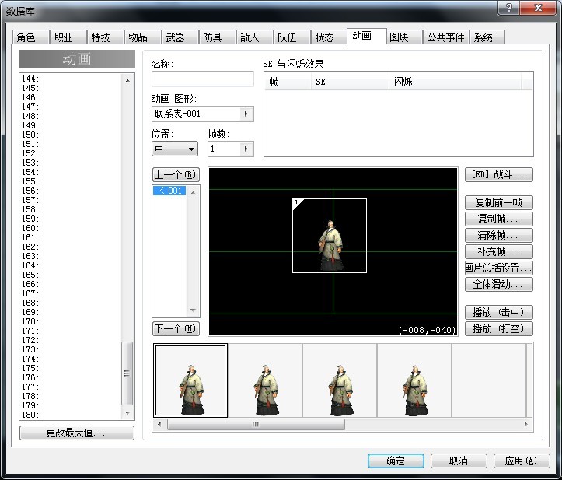Confirm with the 确定 button
The height and width of the screenshot is (480, 562).
396,461
